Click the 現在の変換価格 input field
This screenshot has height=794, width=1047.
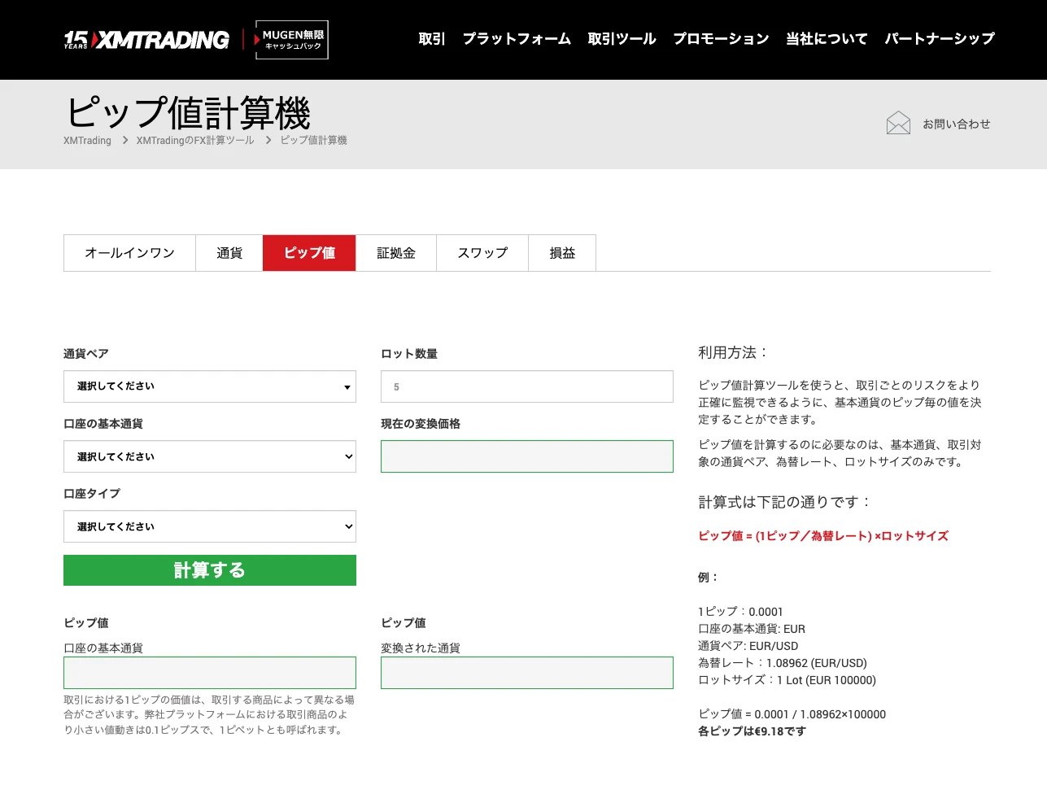[x=526, y=456]
